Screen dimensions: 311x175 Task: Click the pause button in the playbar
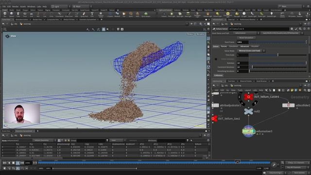[x=17, y=163]
